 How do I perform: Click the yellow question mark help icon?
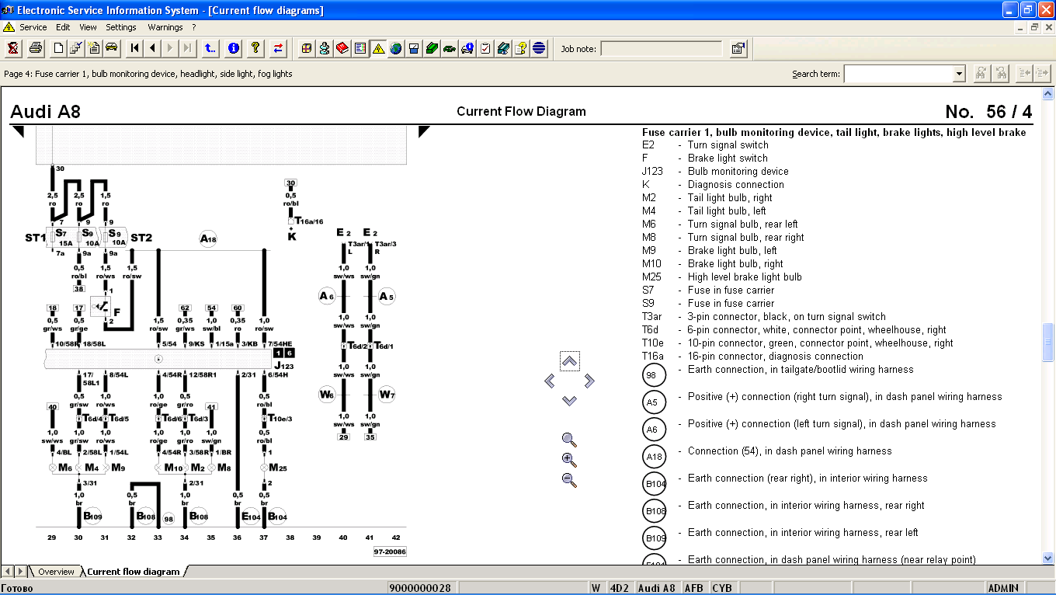click(255, 48)
